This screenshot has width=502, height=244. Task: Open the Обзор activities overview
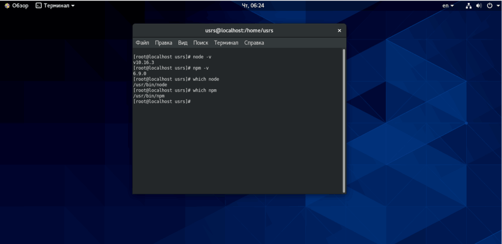(16, 5)
